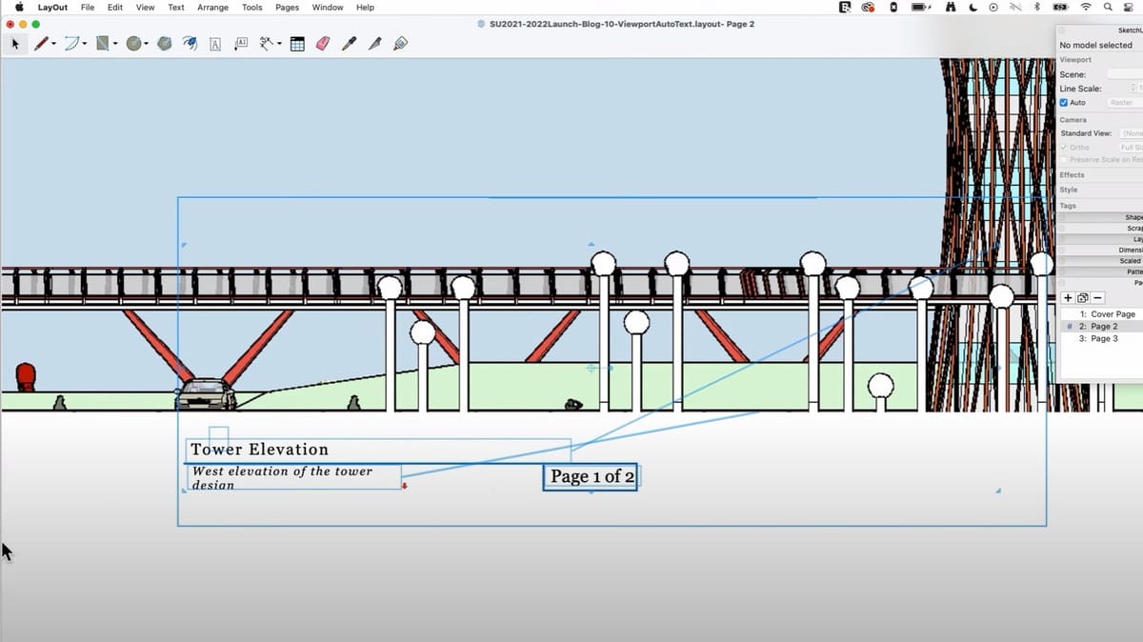Open the File menu
1143x642 pixels.
[x=88, y=7]
